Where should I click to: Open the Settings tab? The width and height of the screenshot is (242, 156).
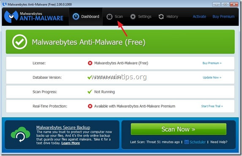[141, 17]
